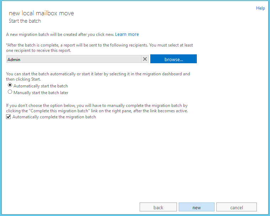Click the A new migration batch sentence

[x=60, y=34]
